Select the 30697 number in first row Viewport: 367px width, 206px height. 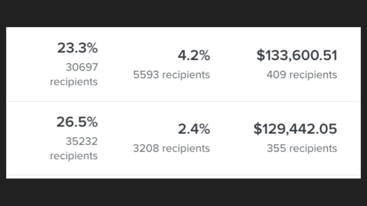[x=82, y=67]
